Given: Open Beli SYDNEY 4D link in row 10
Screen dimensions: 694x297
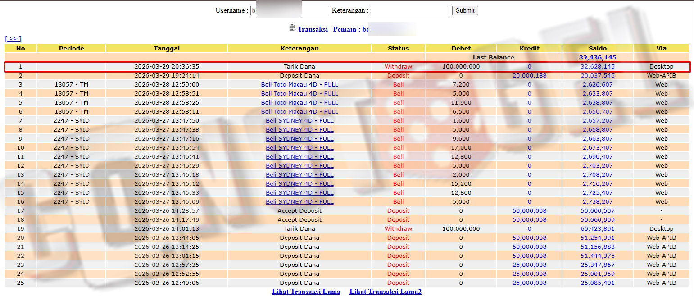Looking at the screenshot, I should 299,147.
